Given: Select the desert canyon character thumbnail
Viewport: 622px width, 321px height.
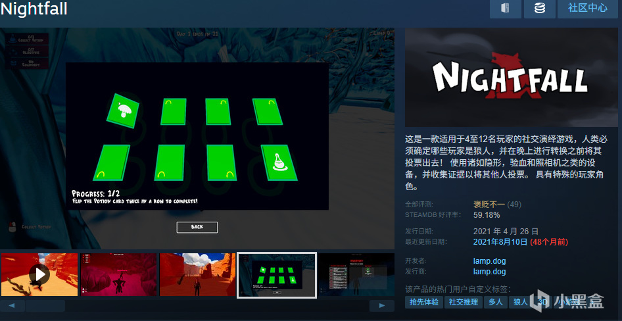Looking at the screenshot, I should tap(197, 274).
